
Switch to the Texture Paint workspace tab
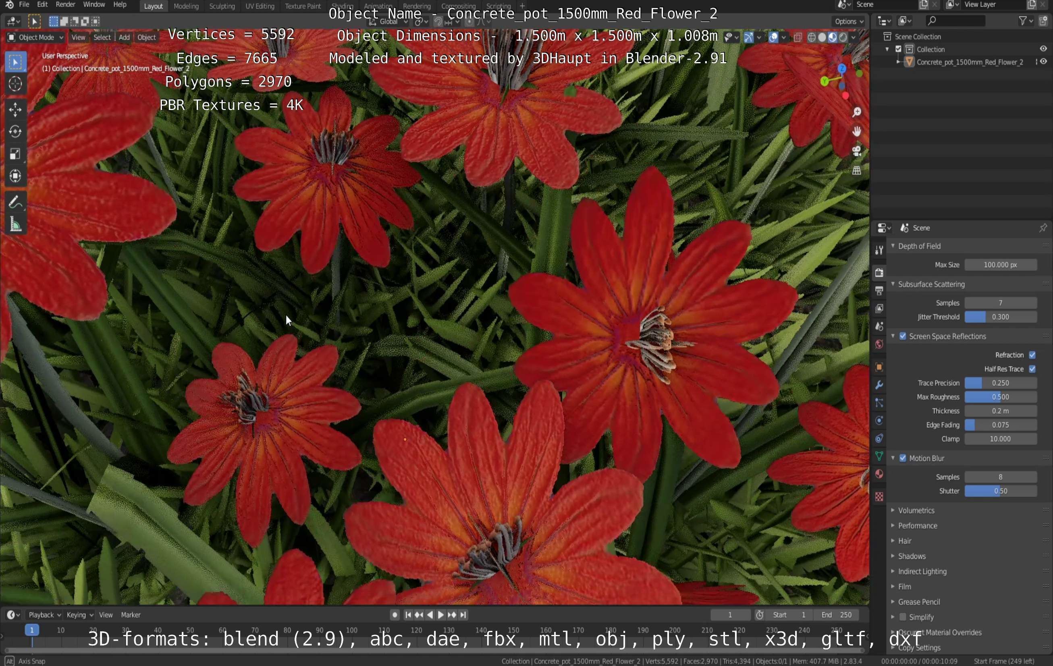[303, 6]
